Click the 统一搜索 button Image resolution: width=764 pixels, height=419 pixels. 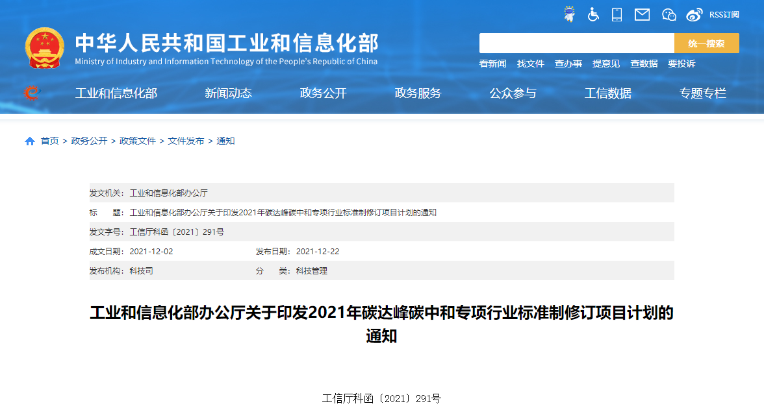point(706,43)
